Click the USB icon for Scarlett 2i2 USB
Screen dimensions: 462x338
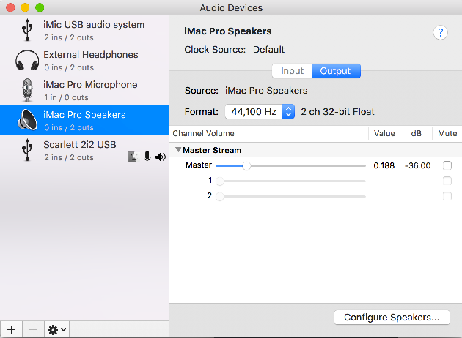pyautogui.click(x=27, y=150)
